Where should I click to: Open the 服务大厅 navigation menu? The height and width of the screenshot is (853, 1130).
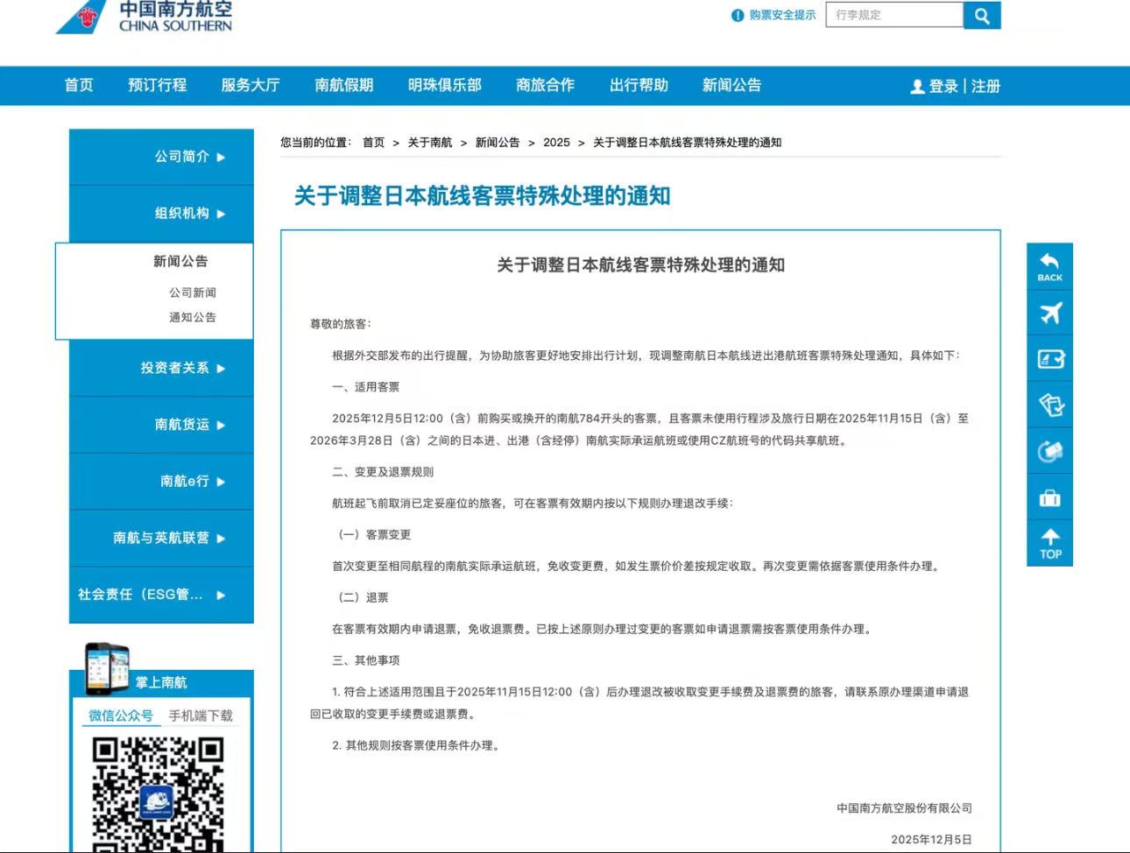251,85
